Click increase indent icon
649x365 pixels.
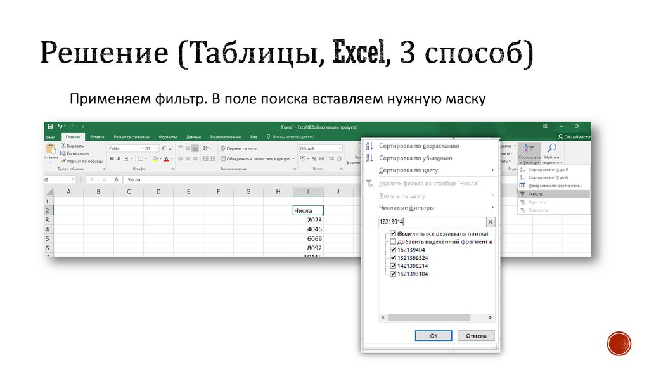(212, 158)
